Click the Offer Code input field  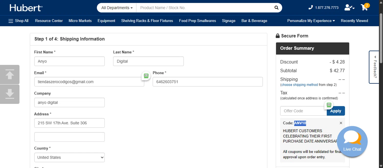(x=304, y=111)
